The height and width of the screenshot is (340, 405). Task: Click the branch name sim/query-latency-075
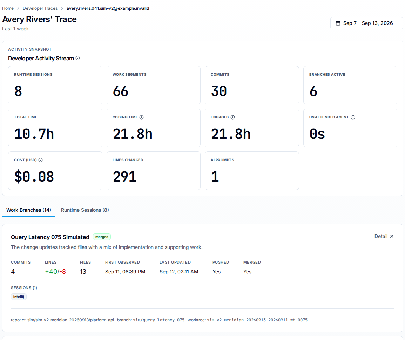158,320
